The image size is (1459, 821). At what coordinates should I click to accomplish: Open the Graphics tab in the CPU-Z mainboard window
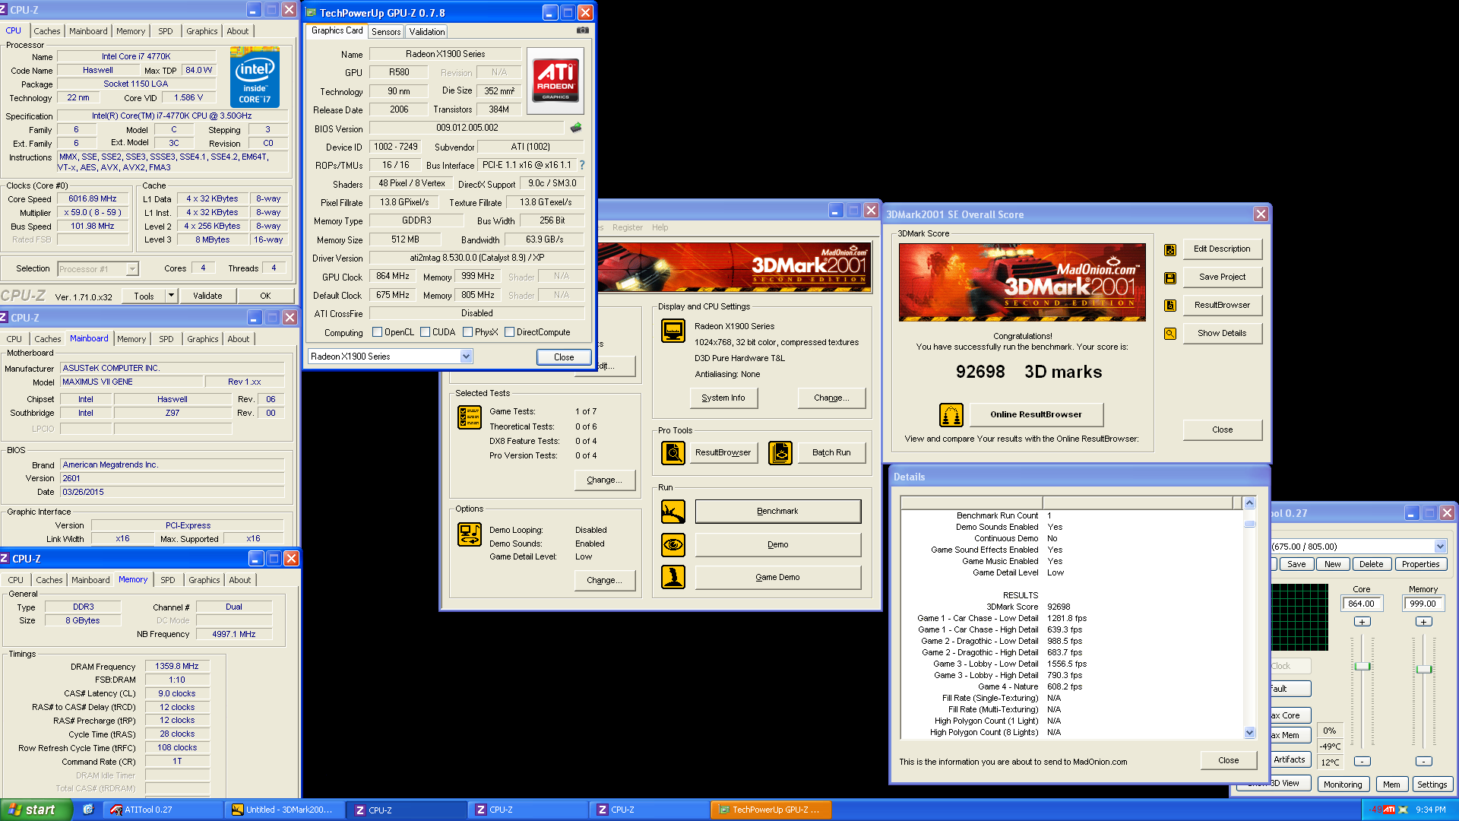point(203,339)
